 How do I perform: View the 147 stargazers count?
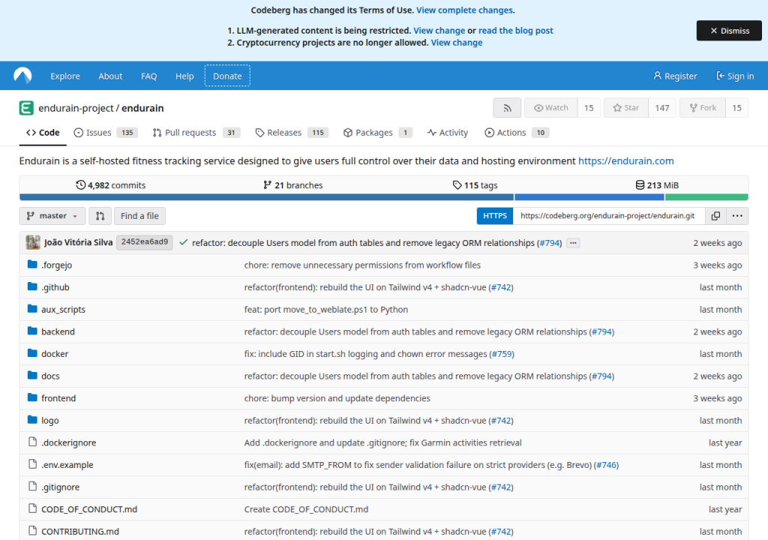coord(662,108)
